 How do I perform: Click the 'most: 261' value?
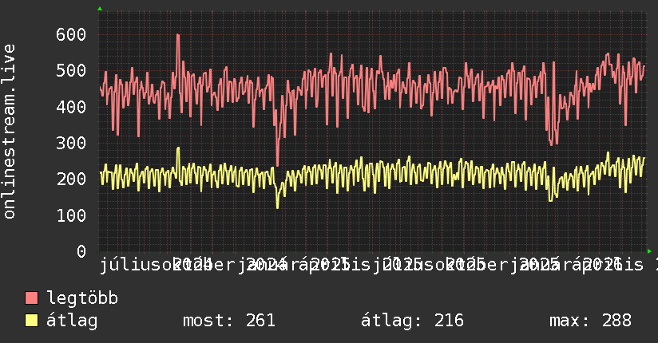point(229,321)
